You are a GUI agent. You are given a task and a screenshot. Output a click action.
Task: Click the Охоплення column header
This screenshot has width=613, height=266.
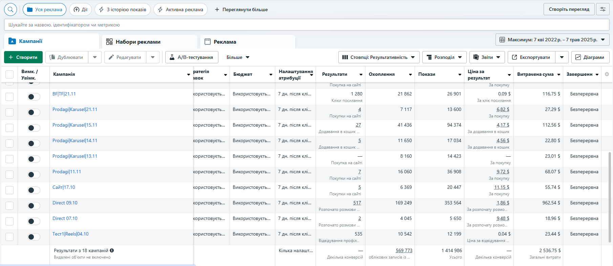[382, 74]
